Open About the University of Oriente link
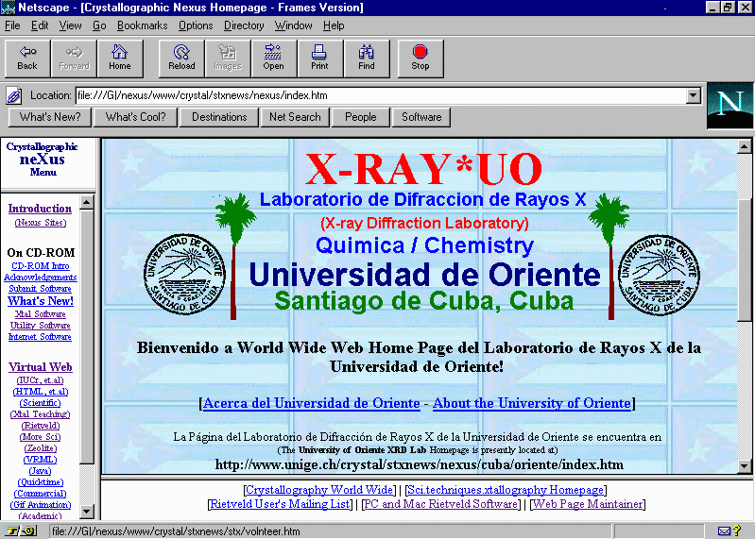This screenshot has height=539, width=755. tap(532, 403)
